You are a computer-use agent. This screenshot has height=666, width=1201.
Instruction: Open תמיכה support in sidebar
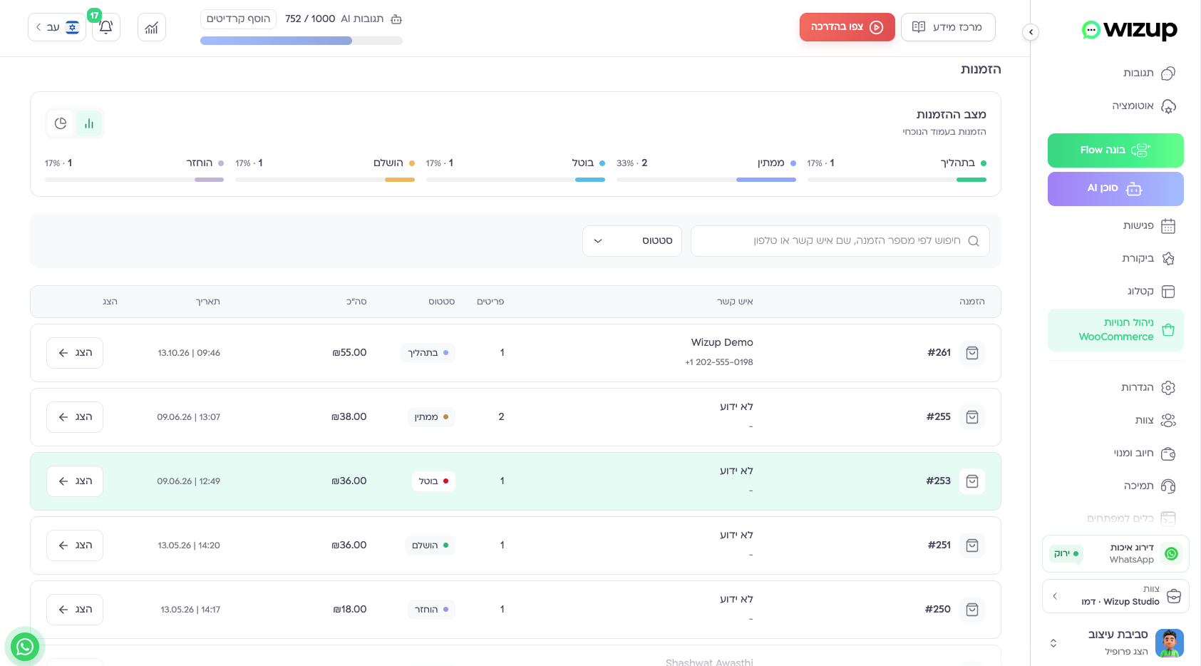tap(1115, 486)
